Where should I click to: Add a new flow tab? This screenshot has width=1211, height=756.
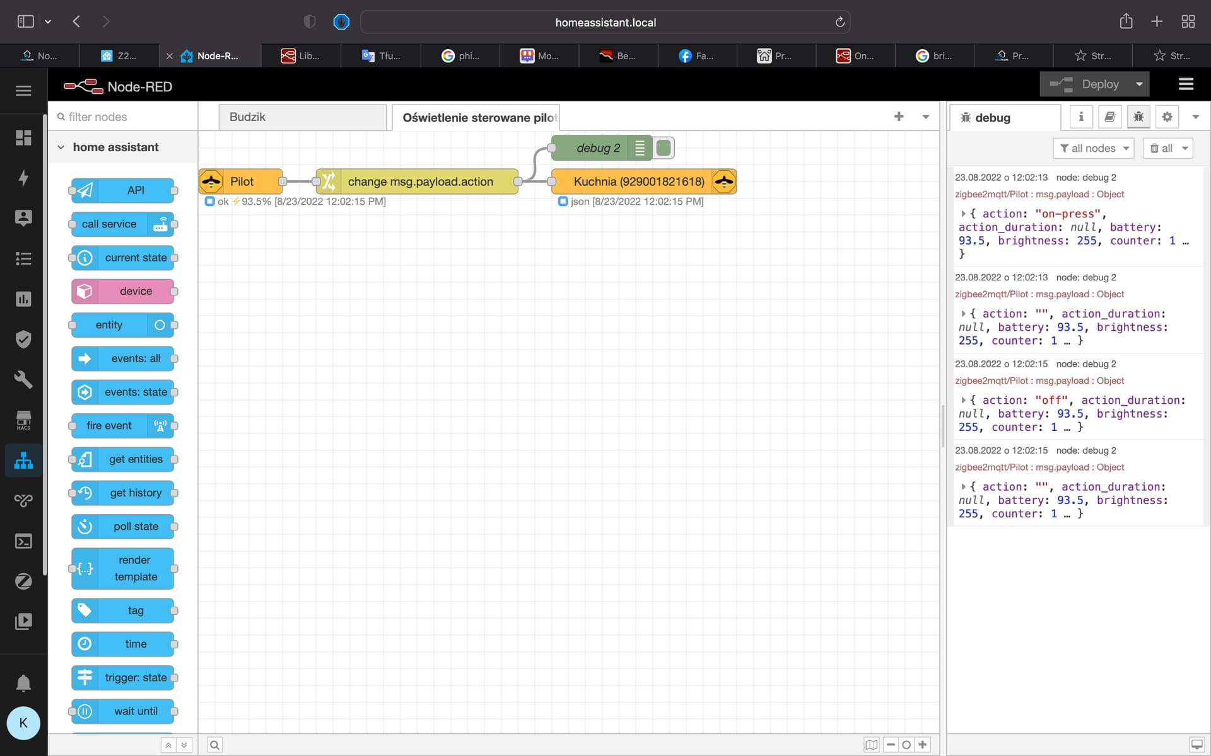[x=899, y=117]
